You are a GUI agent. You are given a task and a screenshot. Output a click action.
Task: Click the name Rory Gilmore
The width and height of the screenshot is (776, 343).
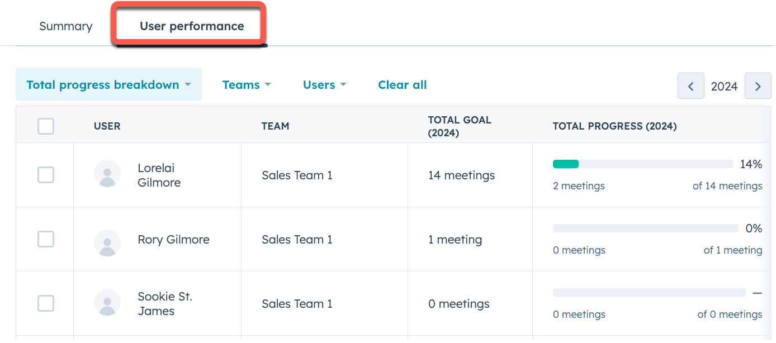click(x=173, y=240)
